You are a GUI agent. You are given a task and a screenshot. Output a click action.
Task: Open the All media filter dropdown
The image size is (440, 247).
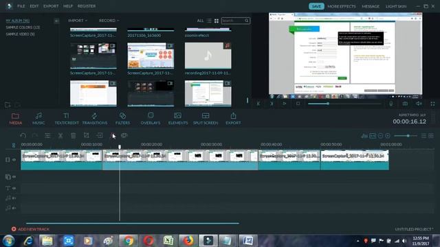point(200,21)
